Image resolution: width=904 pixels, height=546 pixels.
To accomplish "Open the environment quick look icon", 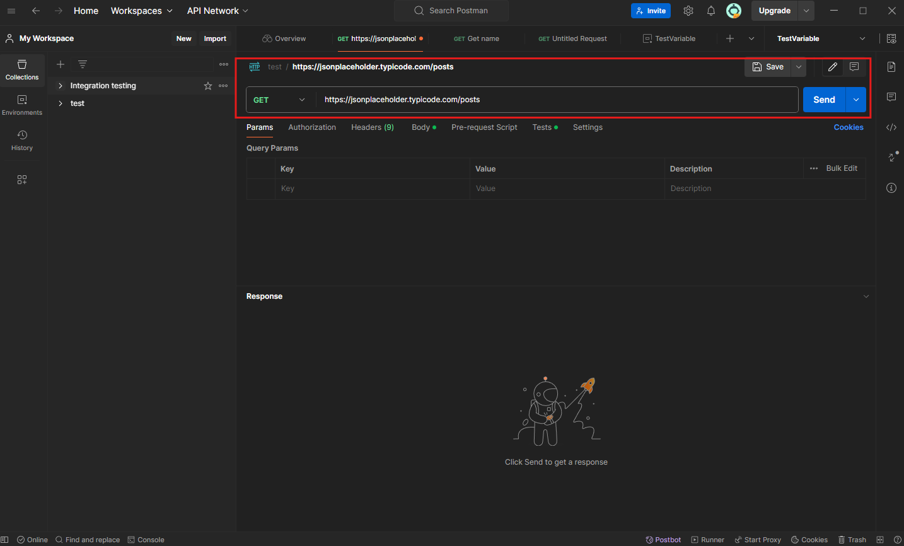I will point(891,38).
